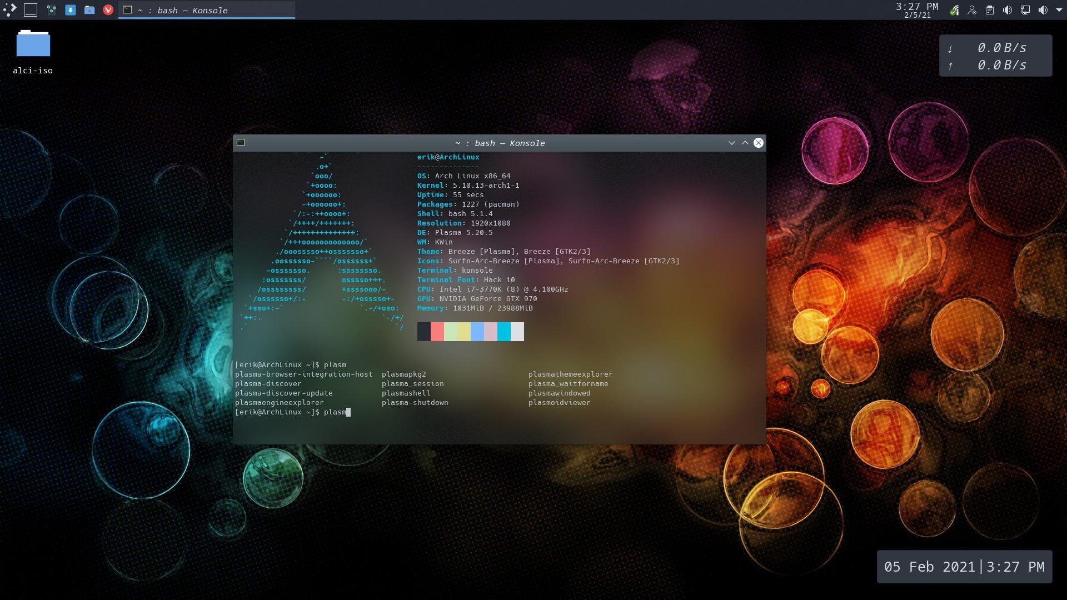Click the Konsole title bar text
The height and width of the screenshot is (600, 1067).
tap(500, 143)
